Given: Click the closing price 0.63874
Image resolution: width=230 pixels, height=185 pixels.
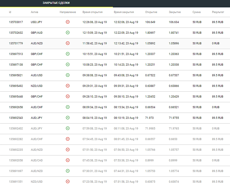Looking at the screenshot, I should 174,182.
